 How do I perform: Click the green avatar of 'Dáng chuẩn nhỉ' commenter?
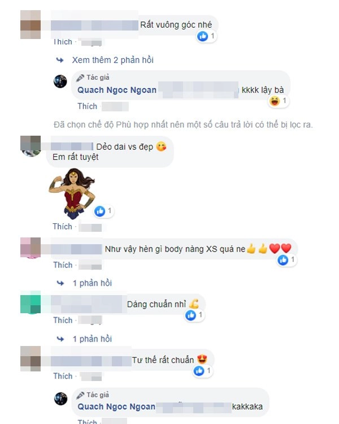pyautogui.click(x=31, y=302)
